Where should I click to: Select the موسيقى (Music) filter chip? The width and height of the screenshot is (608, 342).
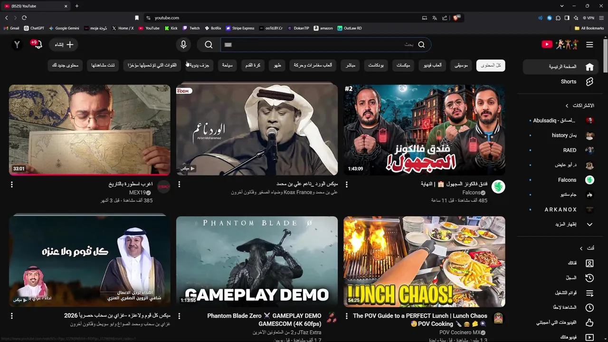click(461, 66)
